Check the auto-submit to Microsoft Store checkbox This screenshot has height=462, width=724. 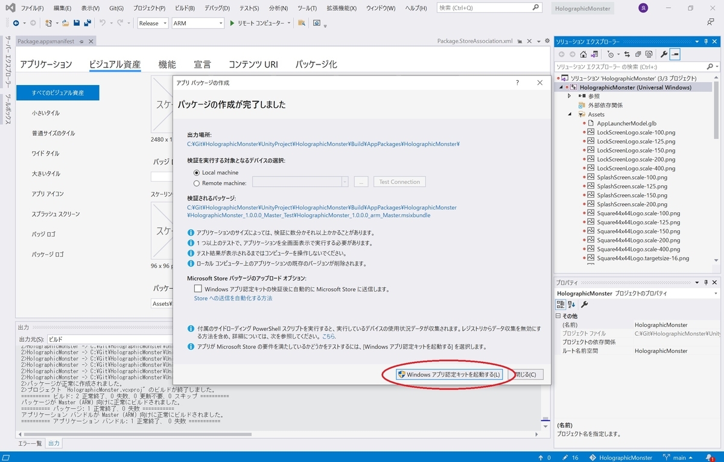(x=198, y=289)
